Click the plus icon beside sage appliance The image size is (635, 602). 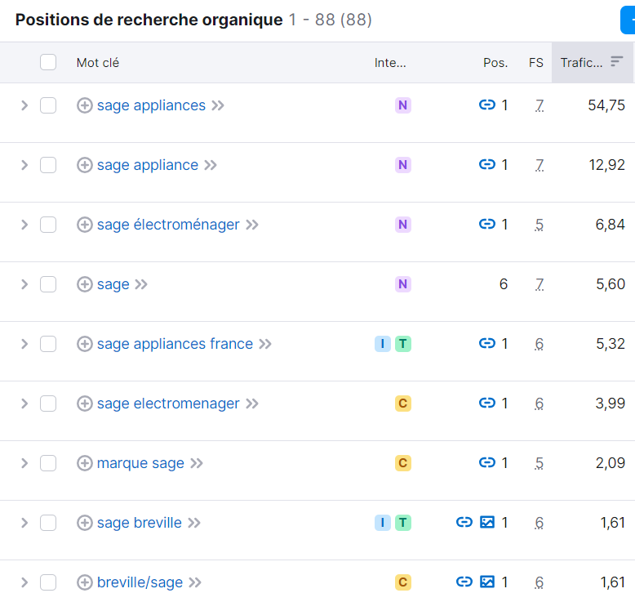pyautogui.click(x=85, y=165)
